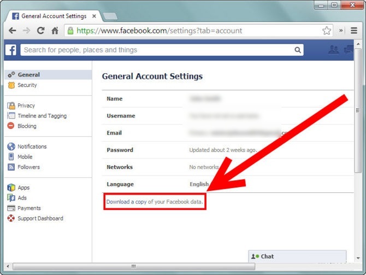
Task: Click the Payments card icon
Action: (11, 208)
